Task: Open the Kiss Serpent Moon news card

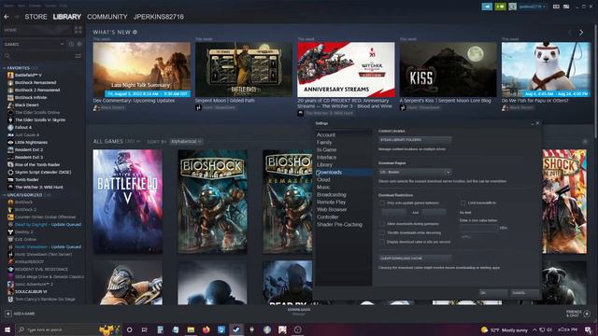Action: pos(448,69)
